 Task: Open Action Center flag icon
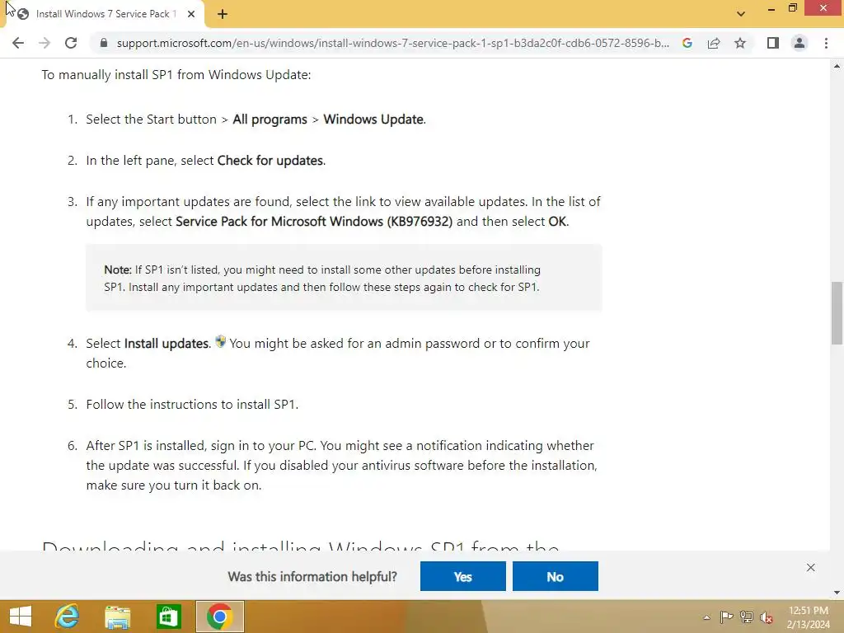[x=726, y=617]
